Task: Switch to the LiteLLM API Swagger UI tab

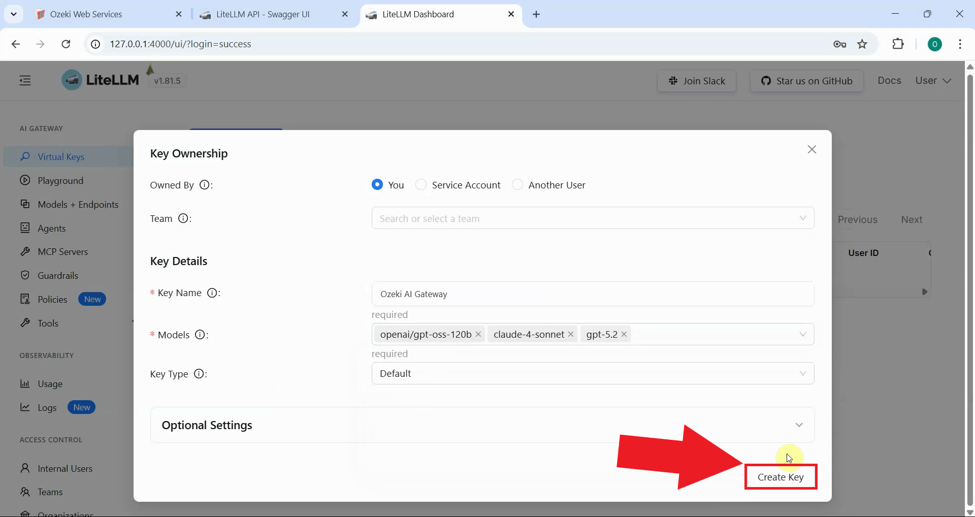Action: coord(263,14)
